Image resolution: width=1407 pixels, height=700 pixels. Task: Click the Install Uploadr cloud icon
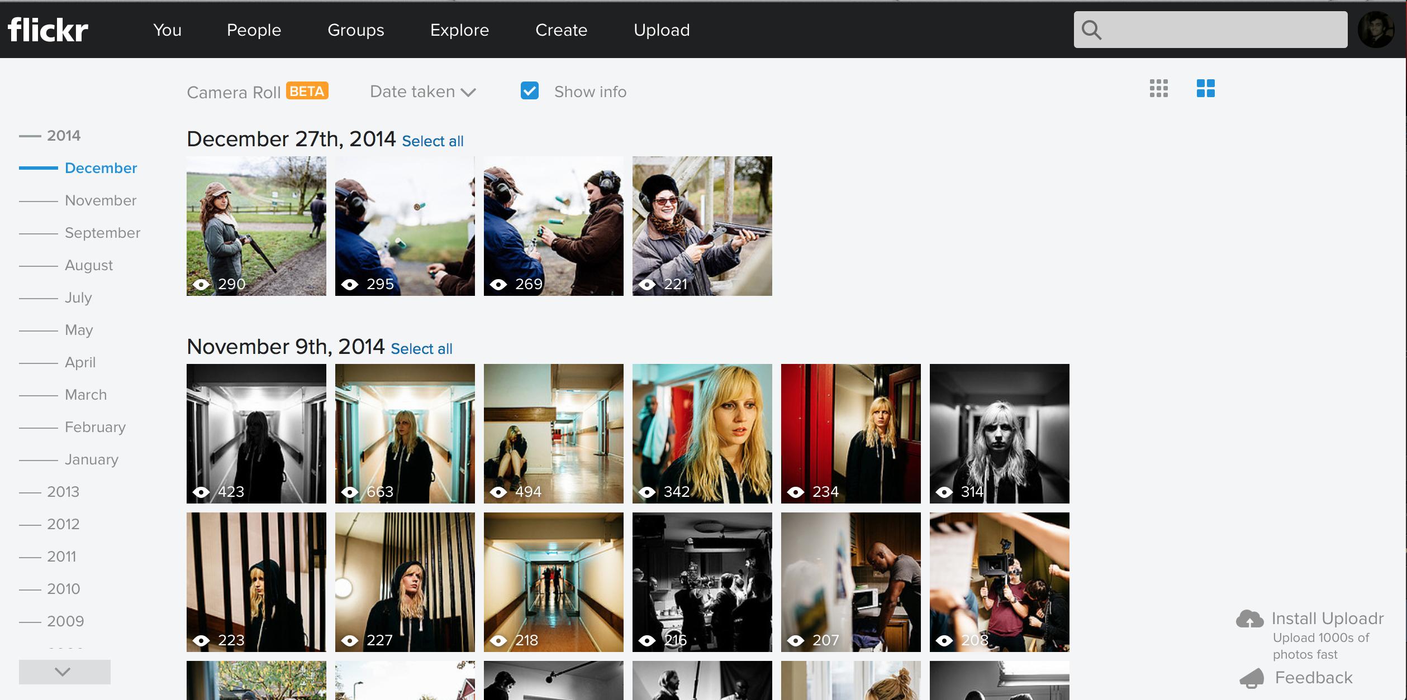click(x=1249, y=619)
